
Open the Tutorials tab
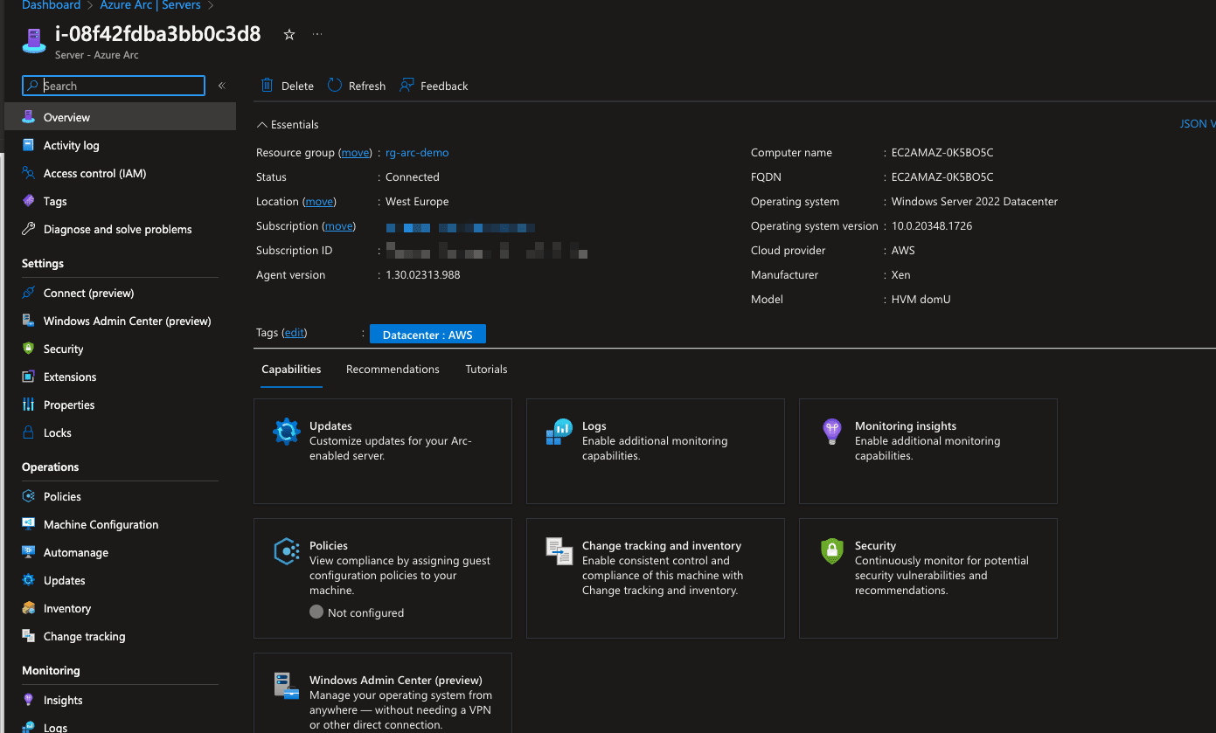coord(486,369)
